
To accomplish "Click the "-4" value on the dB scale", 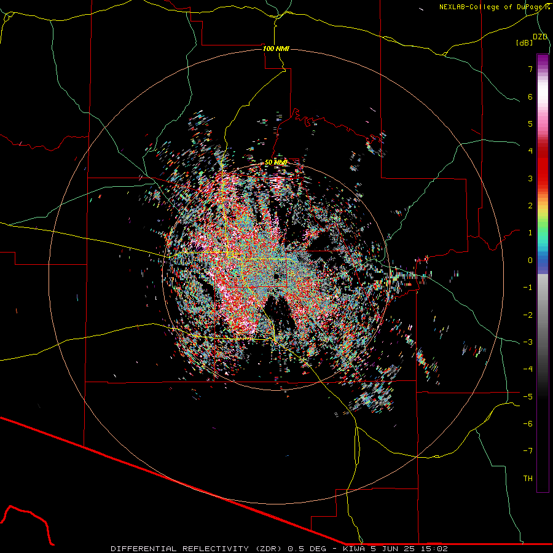I will [528, 369].
